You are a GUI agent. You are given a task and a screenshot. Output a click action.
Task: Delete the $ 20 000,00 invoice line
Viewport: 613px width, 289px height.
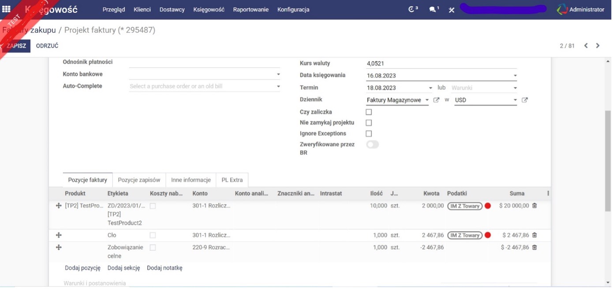pyautogui.click(x=535, y=206)
